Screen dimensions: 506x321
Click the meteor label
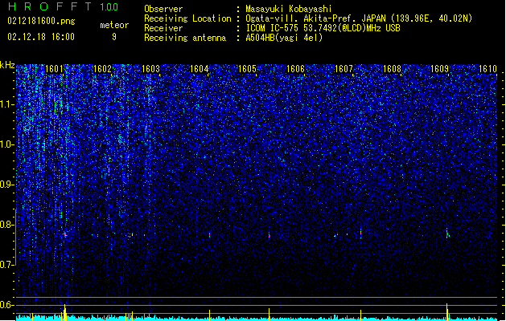tap(114, 25)
